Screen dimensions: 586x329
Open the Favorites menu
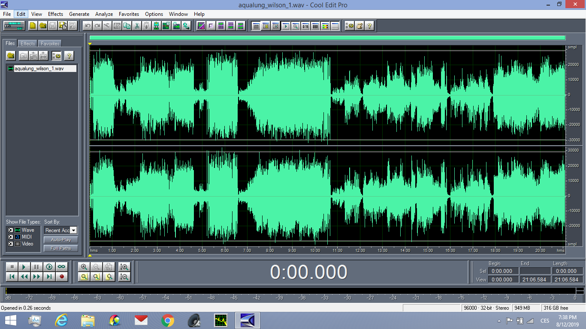[129, 14]
